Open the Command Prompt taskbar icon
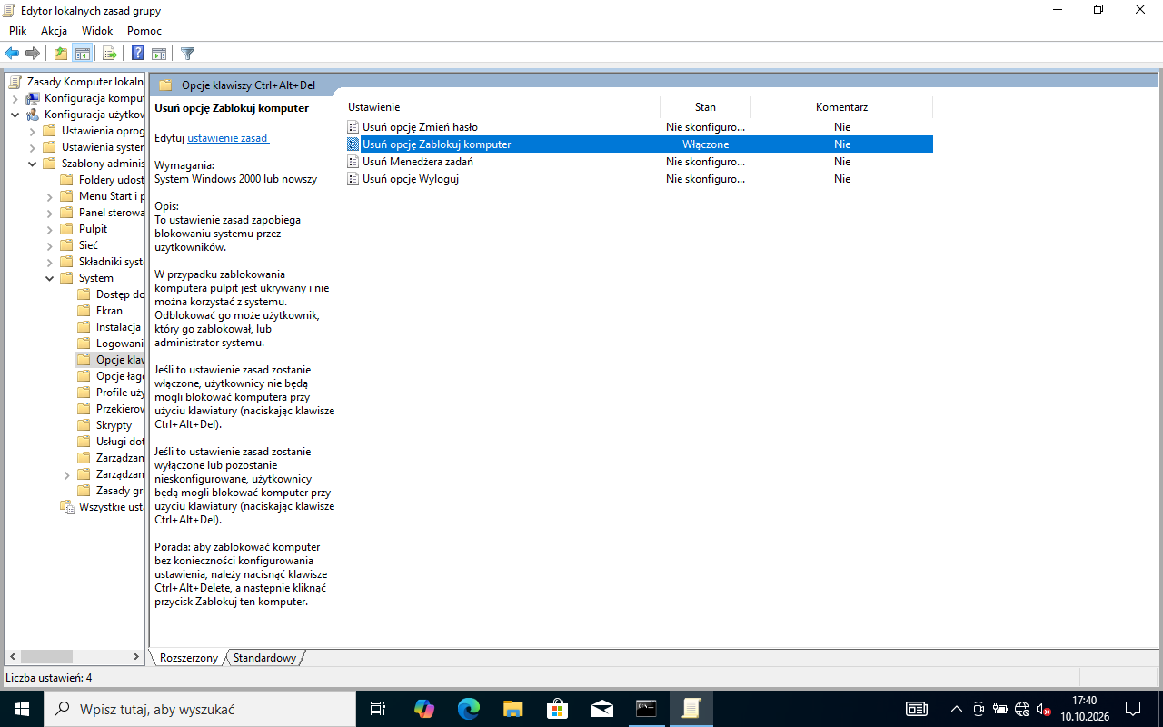Viewport: 1163px width, 727px height. pos(646,709)
